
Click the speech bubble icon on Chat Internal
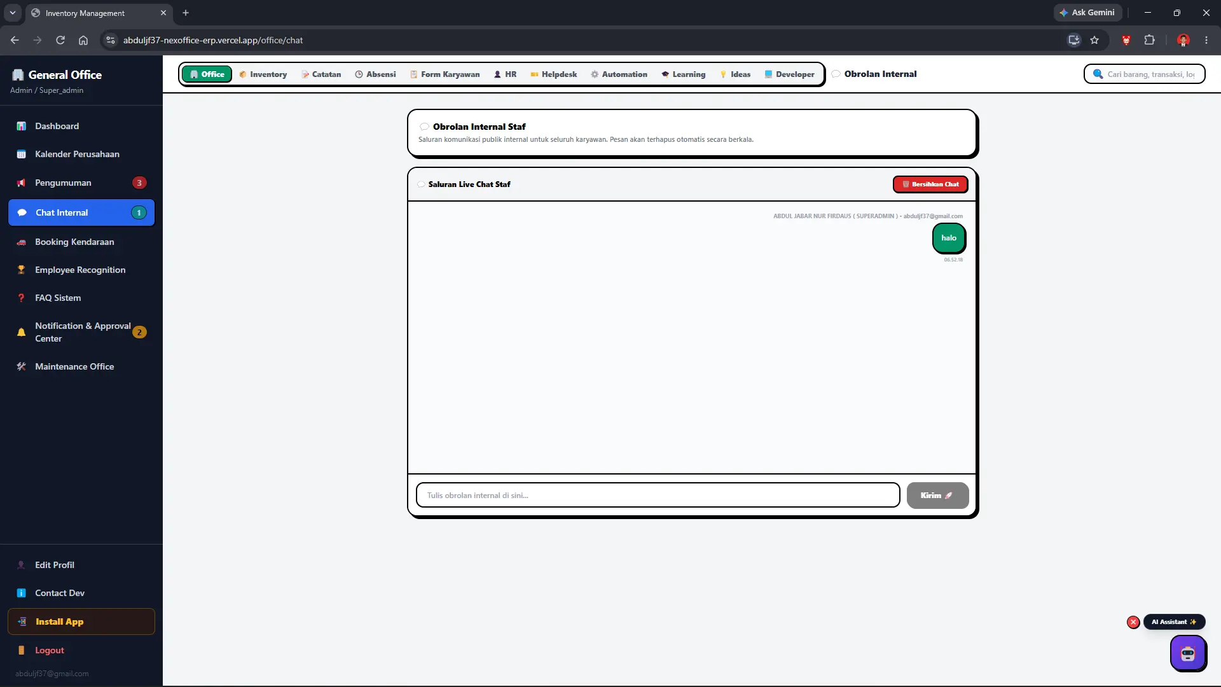click(22, 212)
